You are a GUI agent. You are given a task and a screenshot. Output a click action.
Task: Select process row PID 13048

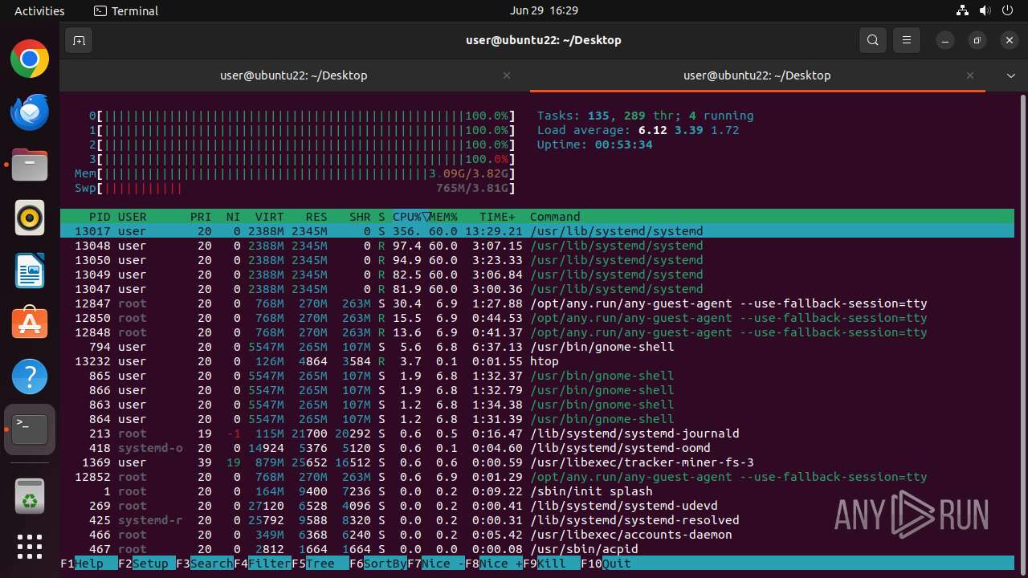[x=537, y=246]
